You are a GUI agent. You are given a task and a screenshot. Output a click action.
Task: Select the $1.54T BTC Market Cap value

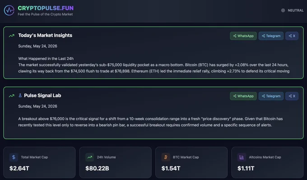click(171, 168)
